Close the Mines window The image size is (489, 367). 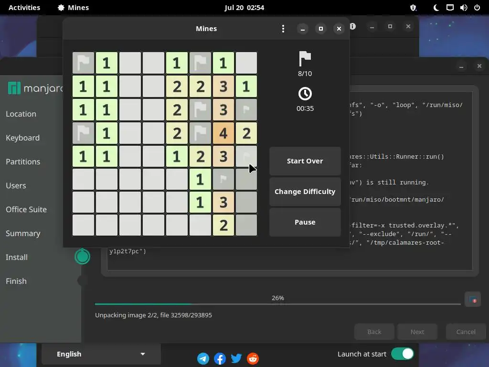(x=339, y=29)
